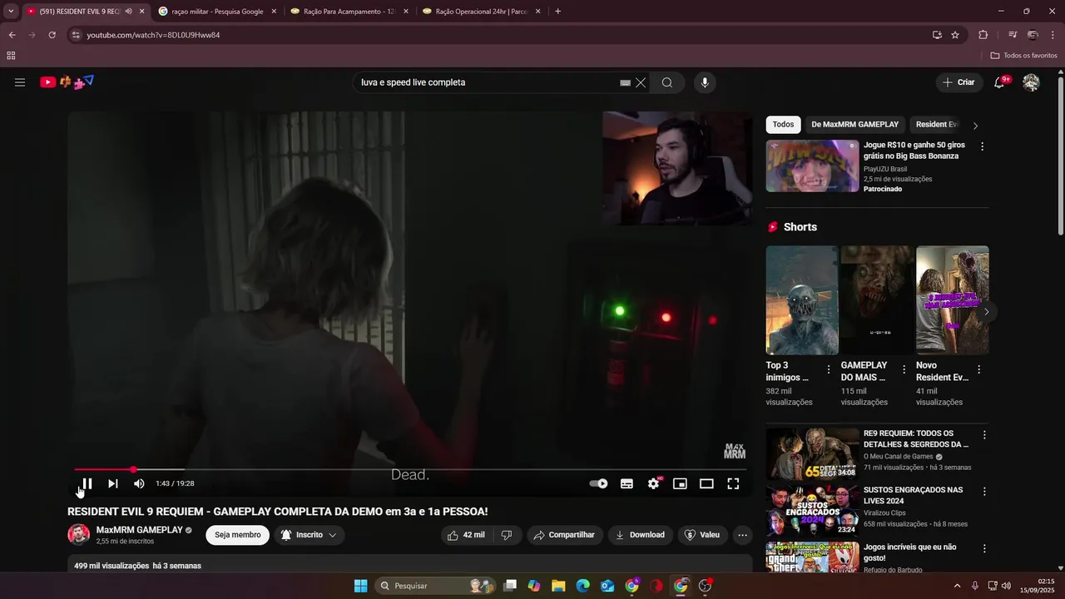Image resolution: width=1065 pixels, height=599 pixels.
Task: Open YouTube notifications bell
Action: [x=999, y=82]
